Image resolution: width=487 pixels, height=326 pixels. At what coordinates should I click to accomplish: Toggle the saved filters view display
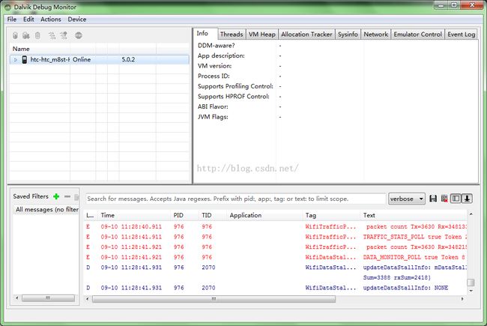pos(456,199)
